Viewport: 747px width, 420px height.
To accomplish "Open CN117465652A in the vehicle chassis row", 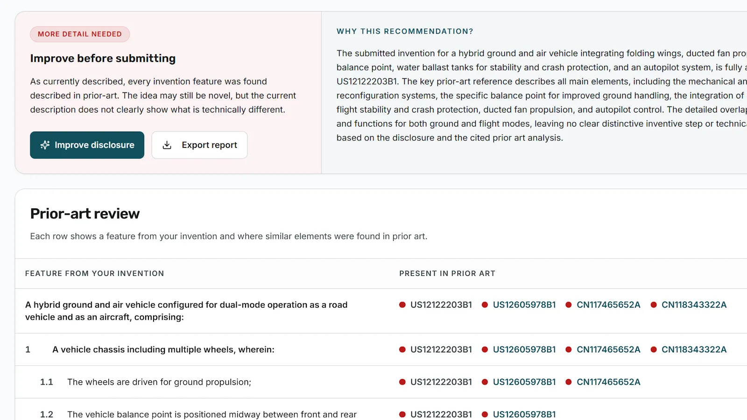I will coord(608,350).
